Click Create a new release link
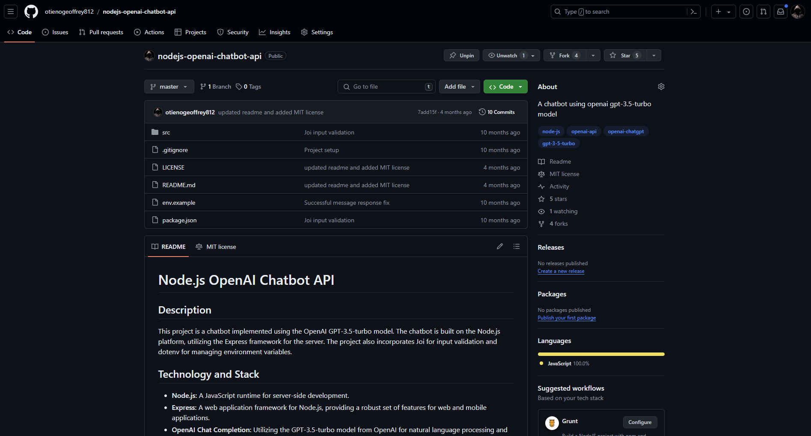The width and height of the screenshot is (811, 436). [561, 271]
